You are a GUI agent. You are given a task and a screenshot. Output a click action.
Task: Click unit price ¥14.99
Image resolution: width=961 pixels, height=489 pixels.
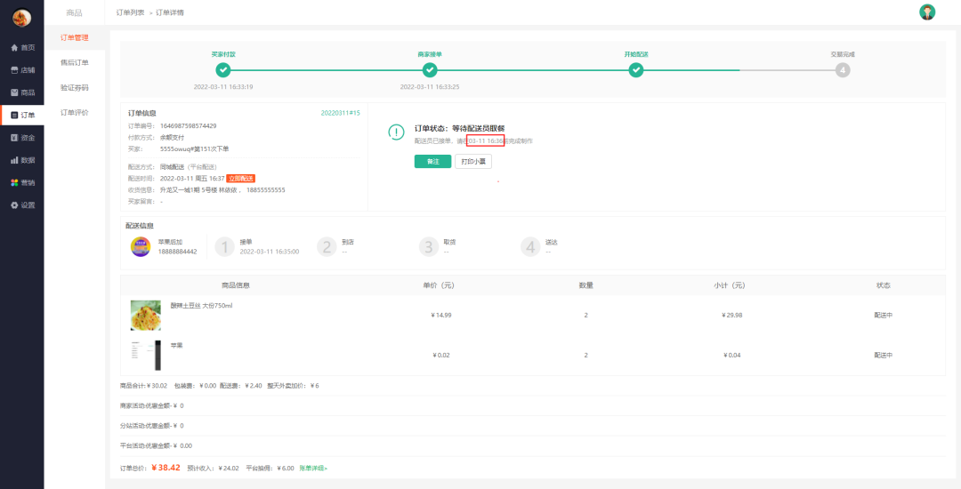pos(441,316)
